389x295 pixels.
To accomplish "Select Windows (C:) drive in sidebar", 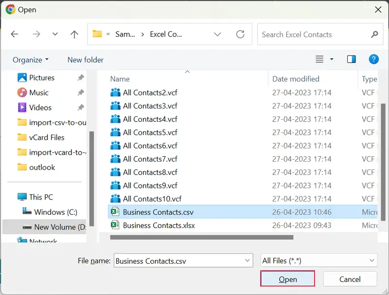I will [55, 212].
